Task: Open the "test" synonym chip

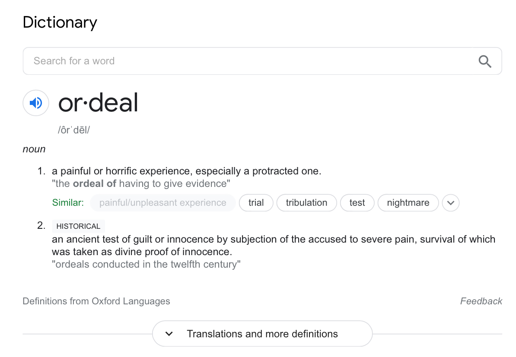Action: pyautogui.click(x=357, y=203)
